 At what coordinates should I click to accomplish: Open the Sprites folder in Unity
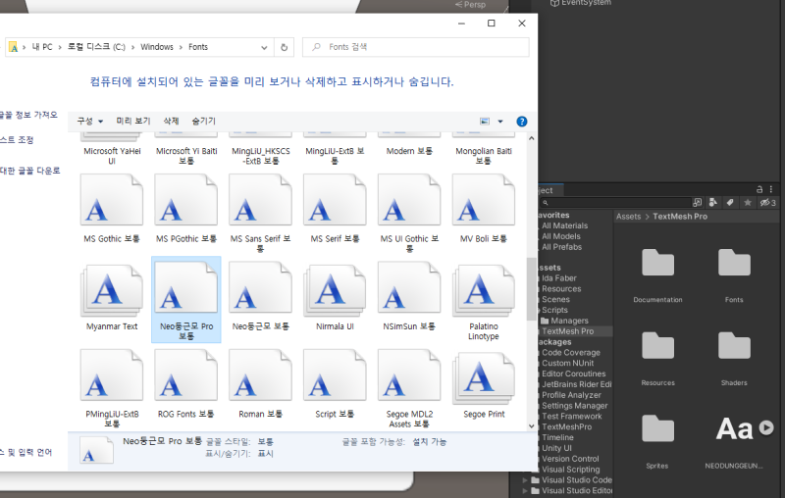(657, 428)
